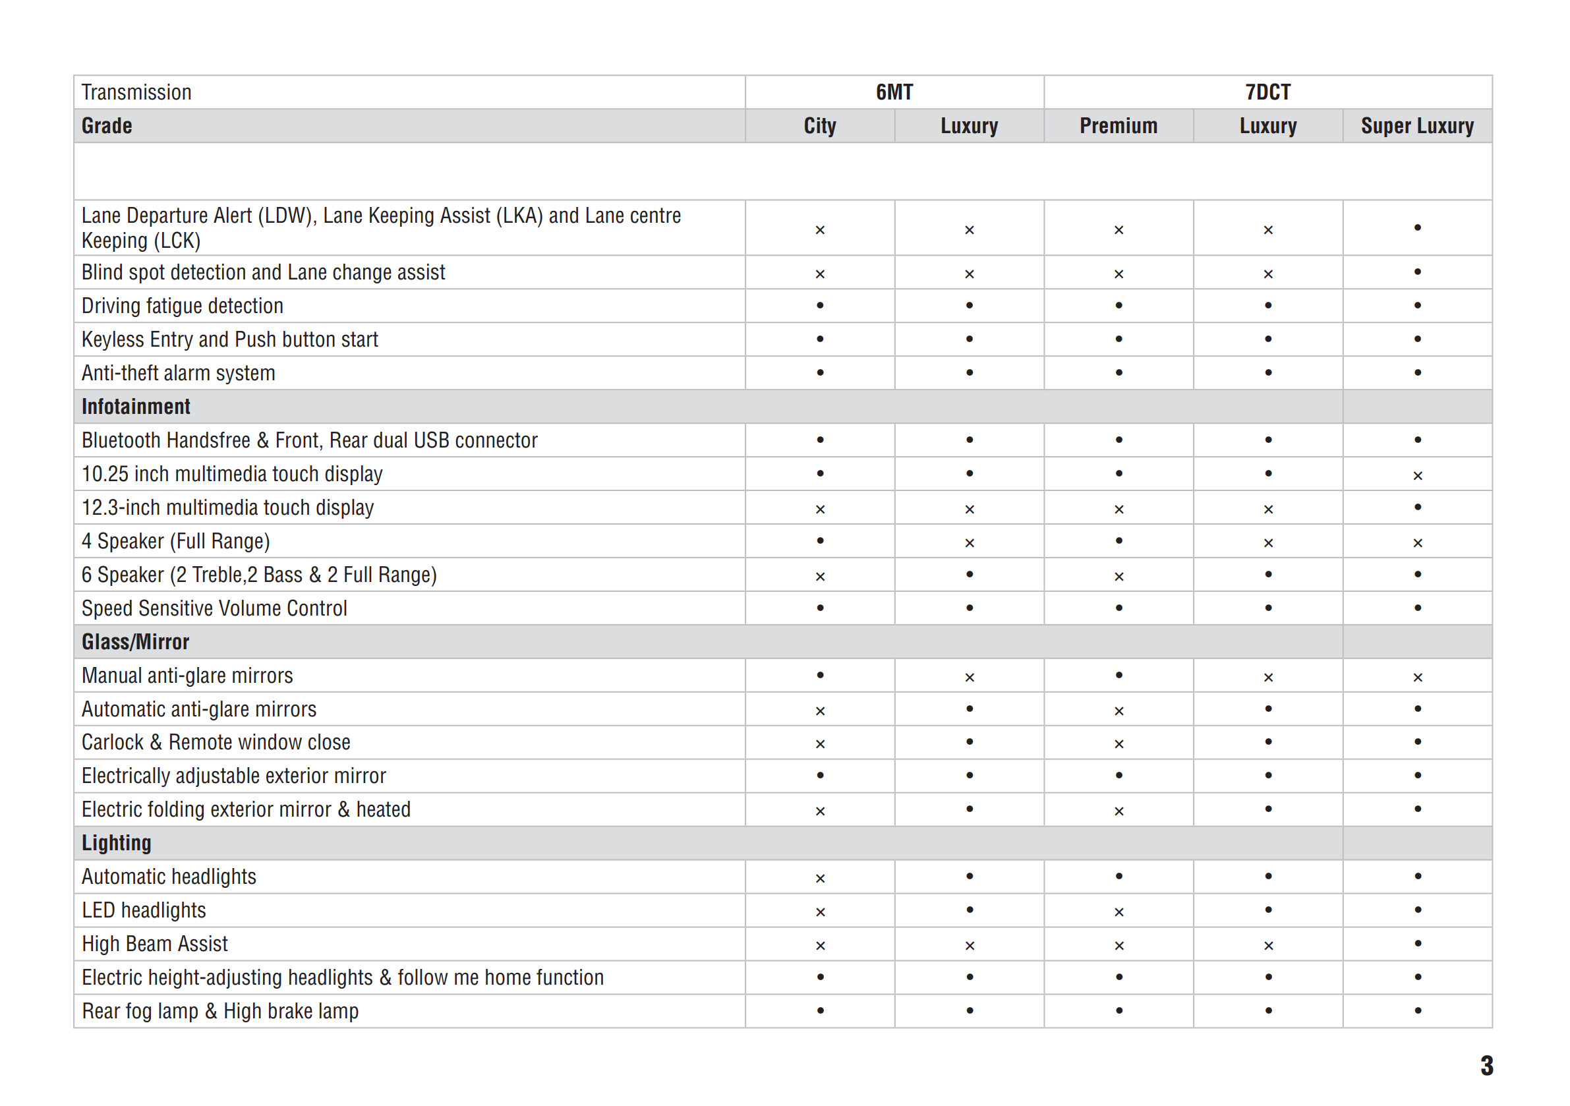Click the Driving fatigue detection row label
This screenshot has height=1106, width=1570.
pyautogui.click(x=182, y=306)
